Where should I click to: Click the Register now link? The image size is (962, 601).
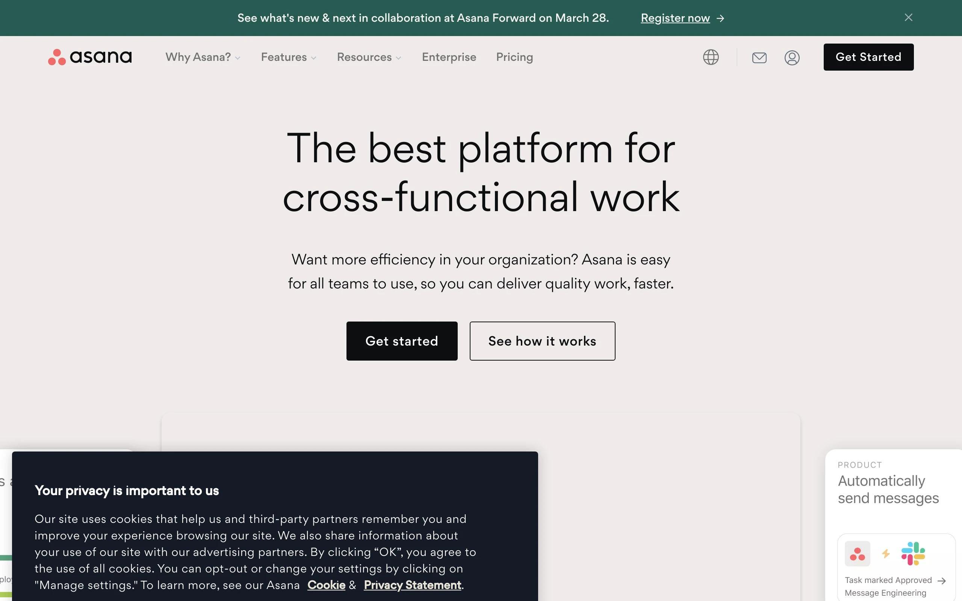[675, 18]
